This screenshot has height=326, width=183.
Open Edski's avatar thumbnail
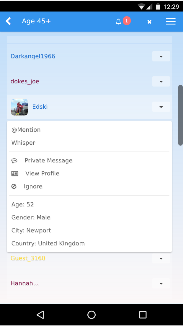(x=19, y=107)
